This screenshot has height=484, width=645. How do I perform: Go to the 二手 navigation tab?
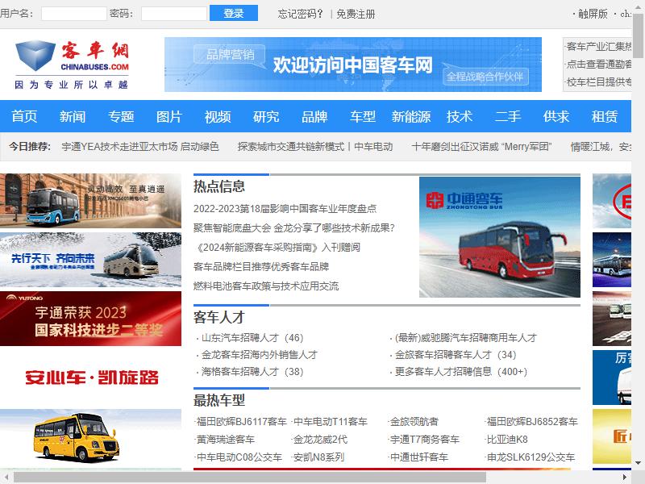click(508, 116)
